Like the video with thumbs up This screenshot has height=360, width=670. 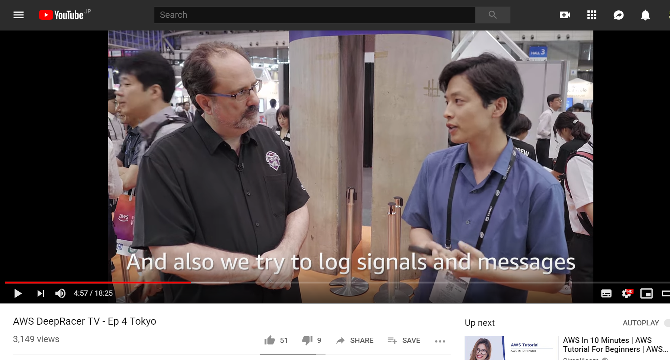[x=270, y=340]
